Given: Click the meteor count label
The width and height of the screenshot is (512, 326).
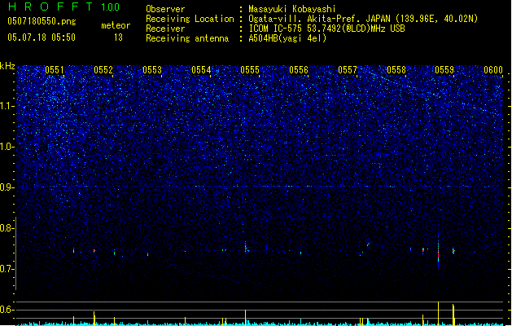Looking at the screenshot, I should [116, 25].
